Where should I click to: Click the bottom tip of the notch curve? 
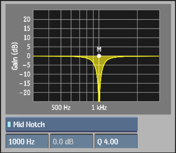[99, 101]
